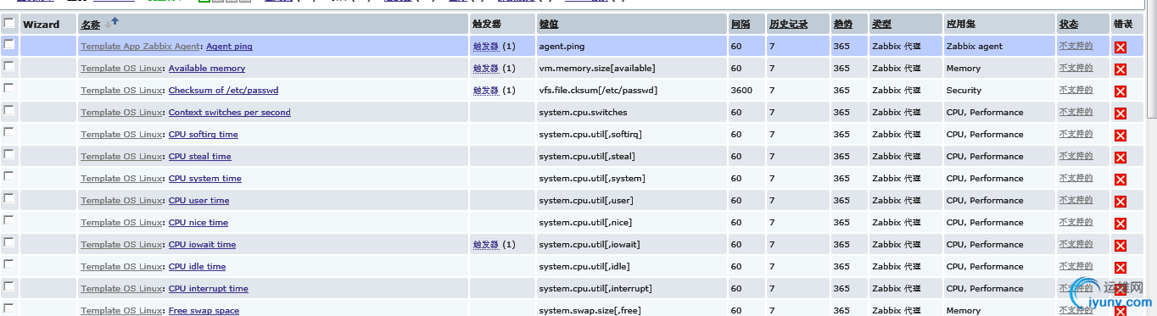The height and width of the screenshot is (316, 1157).
Task: Select checkbox for Context switches per second
Action: click(8, 110)
